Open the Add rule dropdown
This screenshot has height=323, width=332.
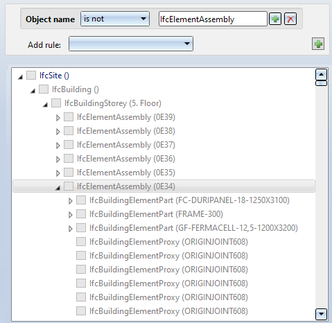click(x=131, y=44)
